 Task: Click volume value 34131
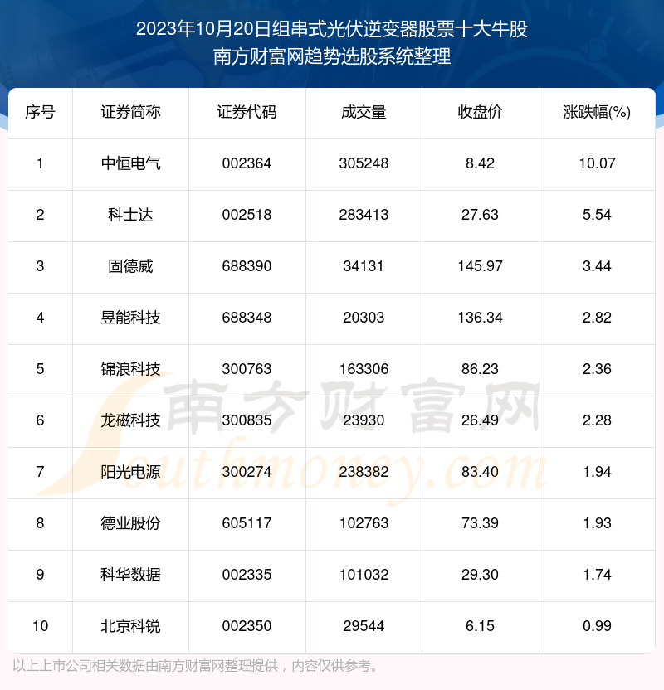tap(364, 266)
